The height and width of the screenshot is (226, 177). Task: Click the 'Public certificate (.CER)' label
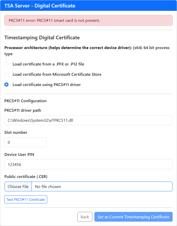(x=26, y=177)
